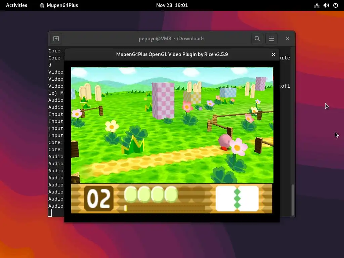This screenshot has width=344, height=258.
Task: Add a new terminal tab with the plus icon
Action: [56, 39]
